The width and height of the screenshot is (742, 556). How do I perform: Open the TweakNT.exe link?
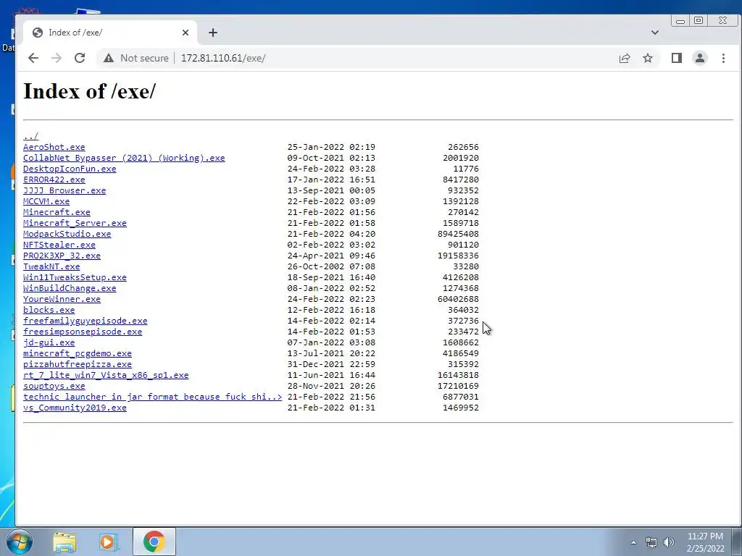point(51,266)
